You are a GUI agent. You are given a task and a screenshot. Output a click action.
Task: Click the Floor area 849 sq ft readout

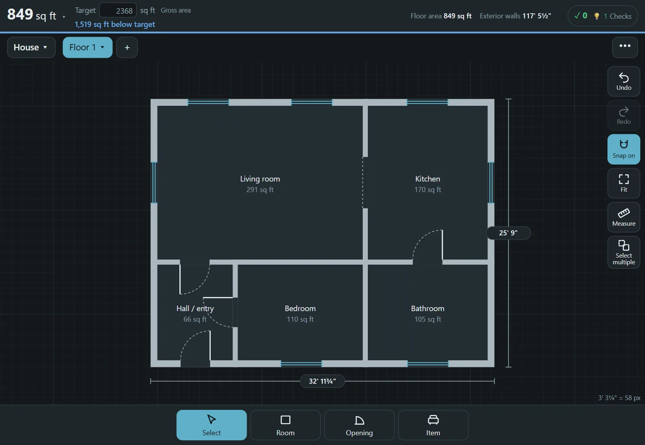point(441,16)
